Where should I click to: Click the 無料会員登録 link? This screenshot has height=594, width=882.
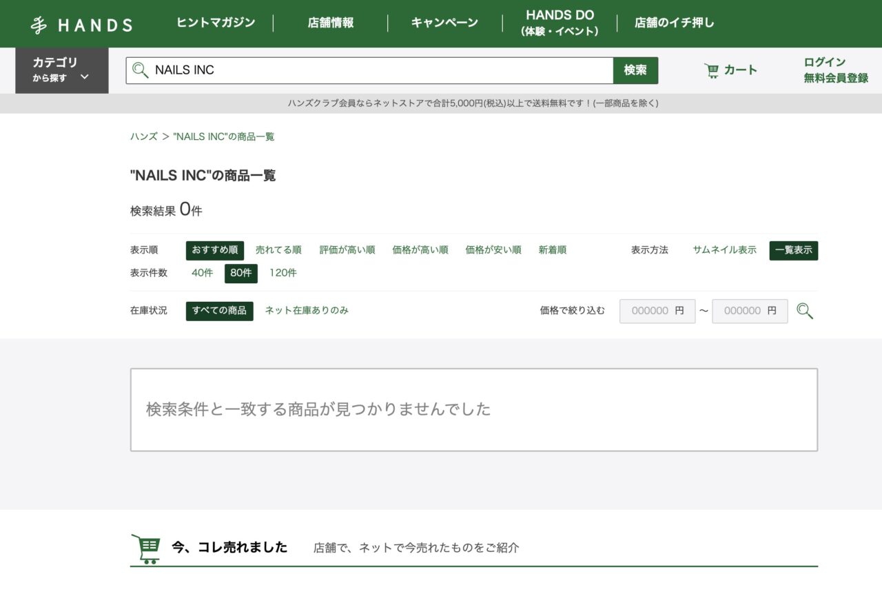click(x=836, y=78)
